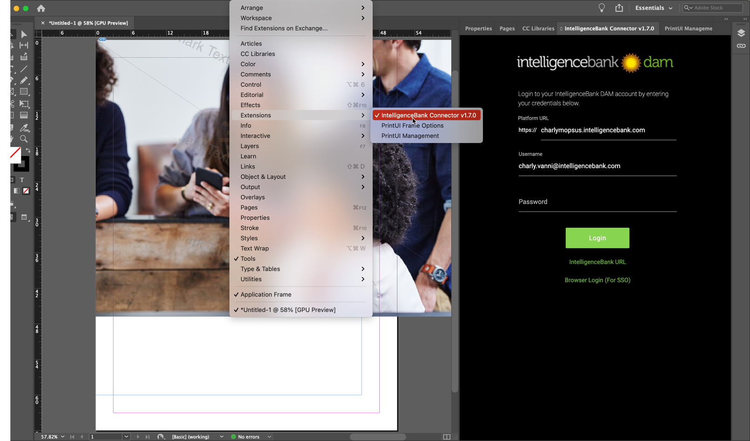The height and width of the screenshot is (441, 750).
Task: Apply None to the selected object
Action: 26,190
